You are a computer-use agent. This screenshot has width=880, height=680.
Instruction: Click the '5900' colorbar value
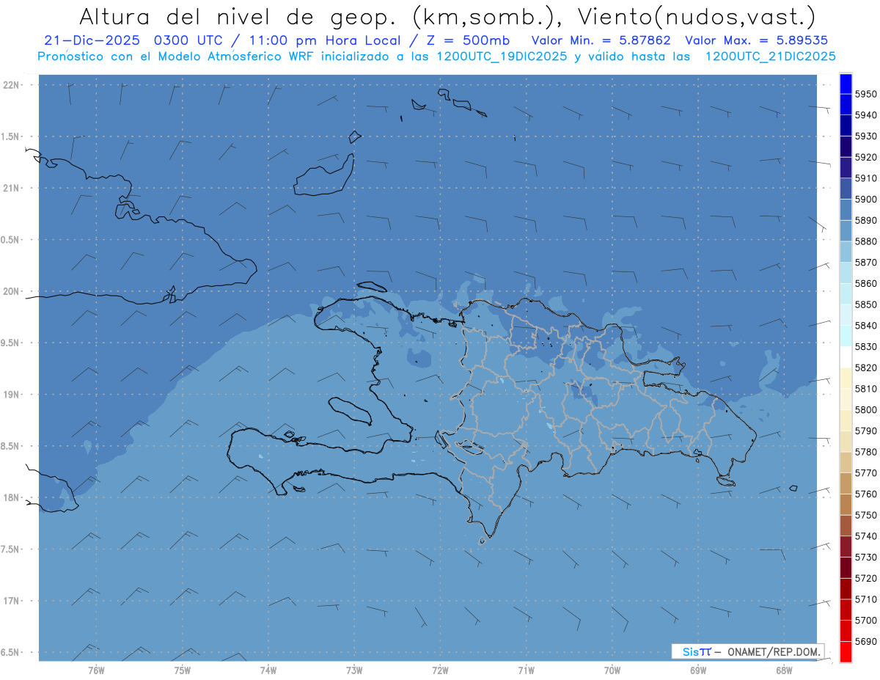point(865,199)
